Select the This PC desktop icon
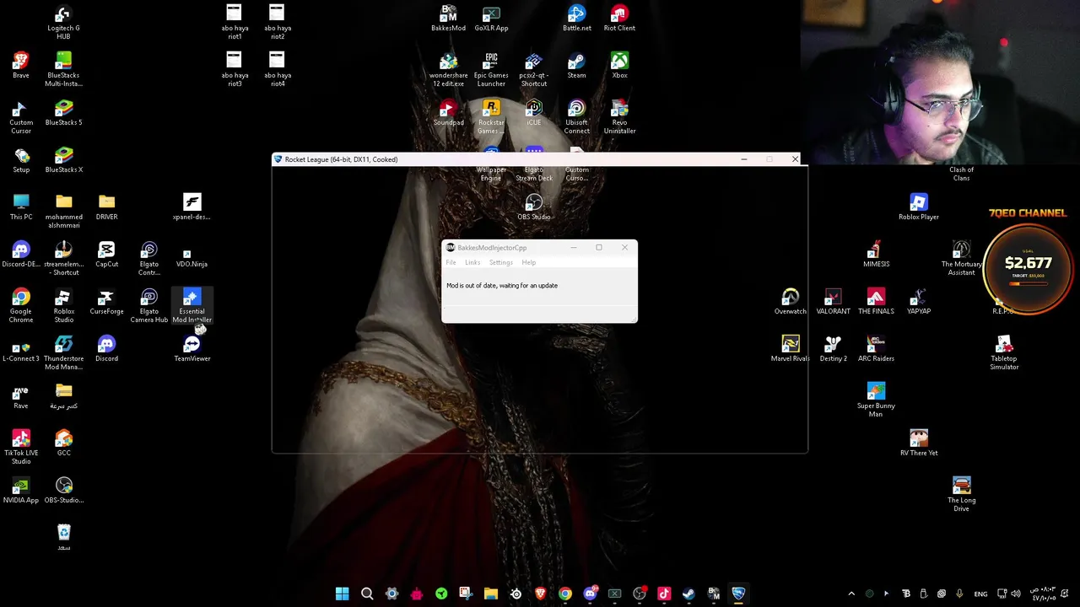The height and width of the screenshot is (607, 1080). [x=21, y=207]
